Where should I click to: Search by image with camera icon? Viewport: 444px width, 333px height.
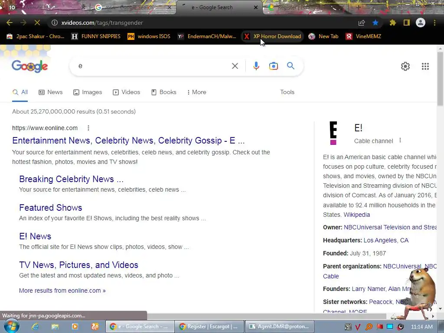[x=274, y=66]
